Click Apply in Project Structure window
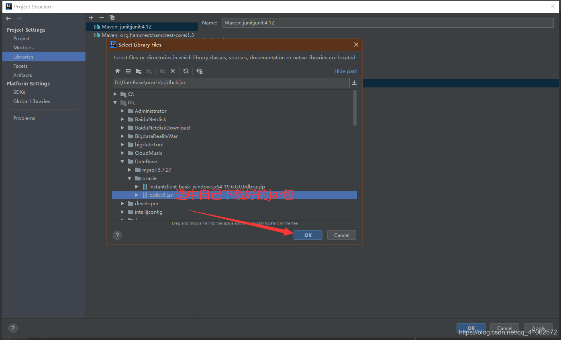The height and width of the screenshot is (340, 561). [x=539, y=328]
